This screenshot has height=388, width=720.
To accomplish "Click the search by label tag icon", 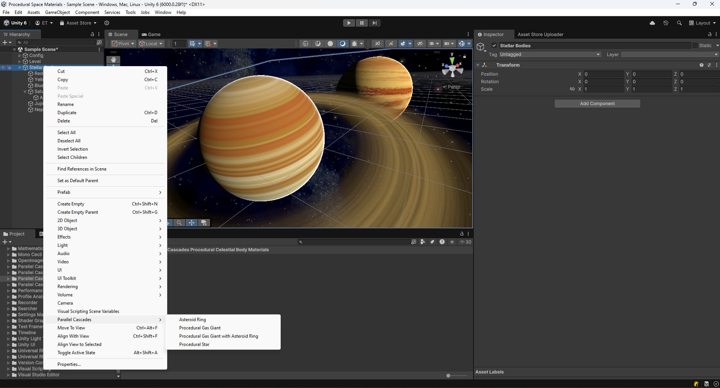I will pos(433,242).
